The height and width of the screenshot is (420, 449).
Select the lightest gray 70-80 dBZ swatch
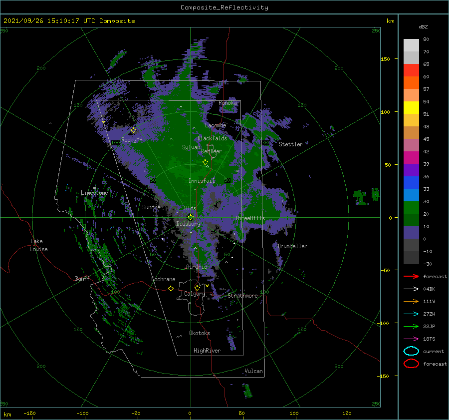coord(411,45)
